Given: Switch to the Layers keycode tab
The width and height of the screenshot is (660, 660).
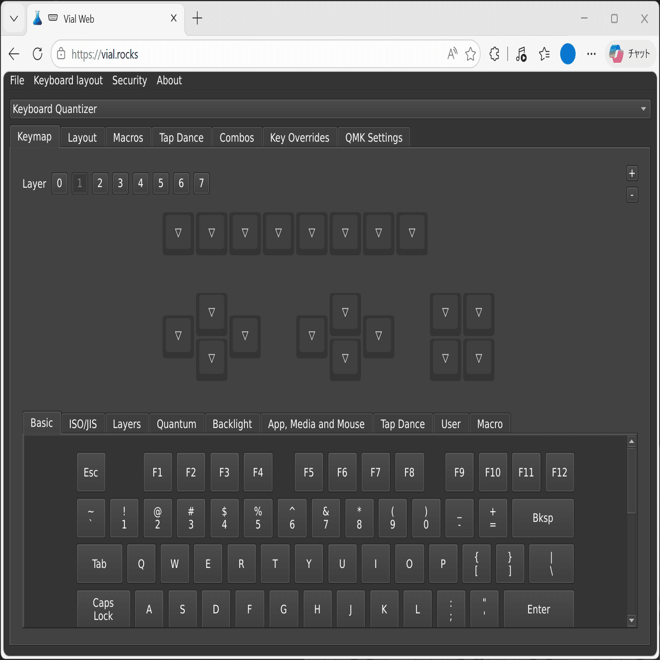Looking at the screenshot, I should (x=127, y=424).
